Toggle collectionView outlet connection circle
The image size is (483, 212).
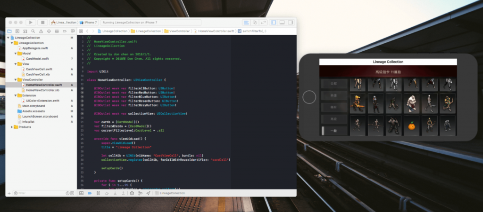(x=82, y=113)
